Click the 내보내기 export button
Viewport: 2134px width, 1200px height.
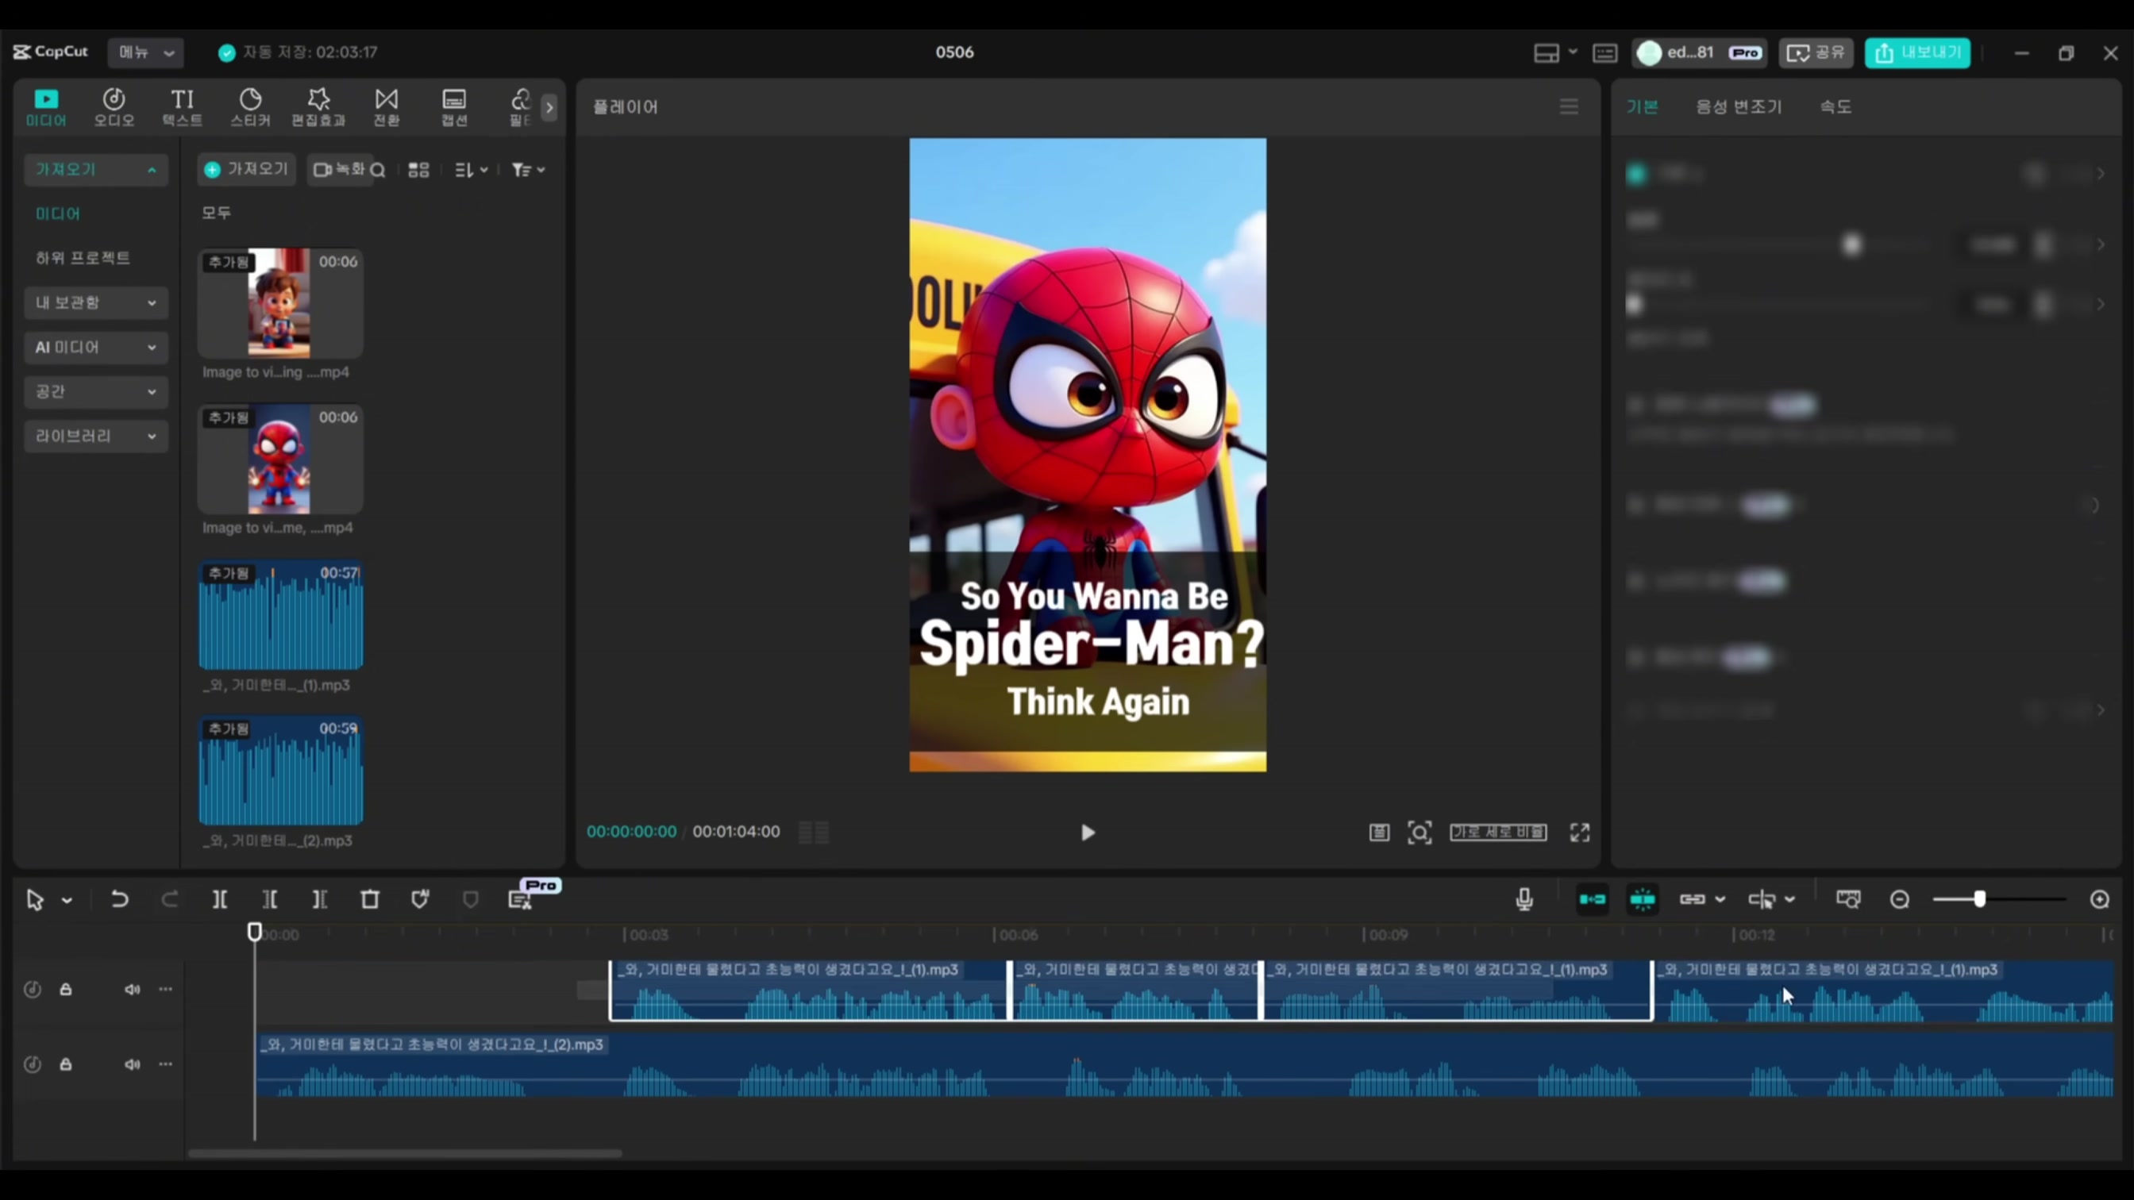[x=1918, y=53]
